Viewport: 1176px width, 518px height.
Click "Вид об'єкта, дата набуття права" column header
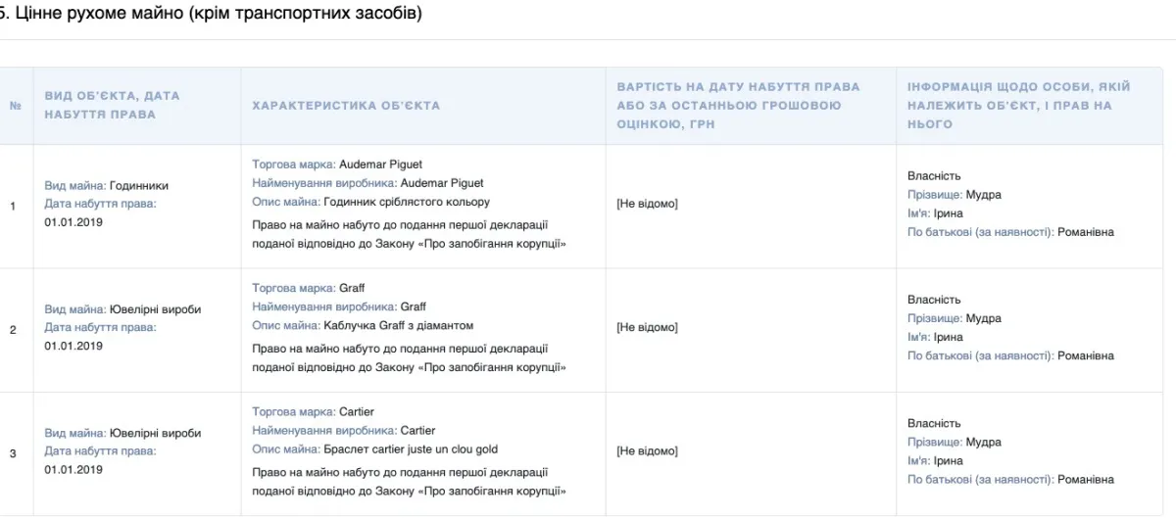[x=112, y=106]
